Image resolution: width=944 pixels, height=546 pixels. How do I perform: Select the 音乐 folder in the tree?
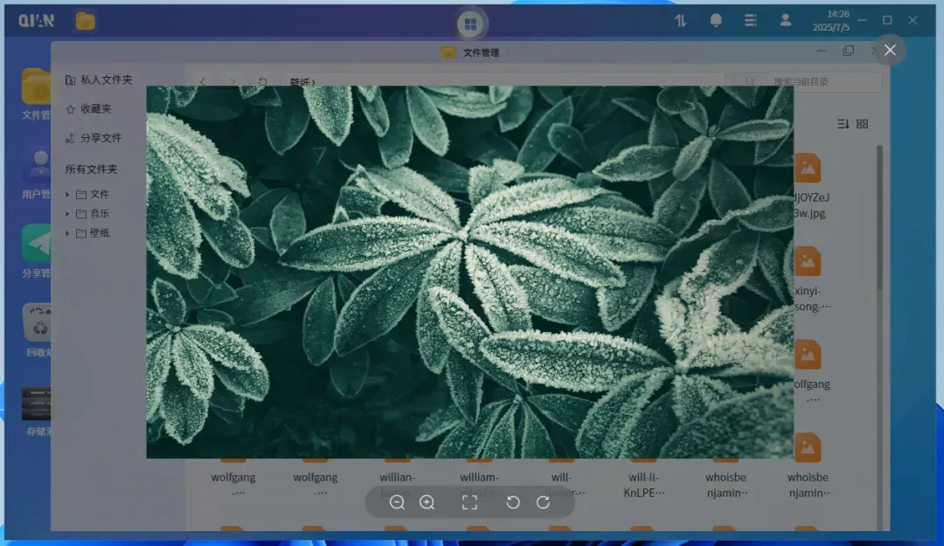coord(93,214)
